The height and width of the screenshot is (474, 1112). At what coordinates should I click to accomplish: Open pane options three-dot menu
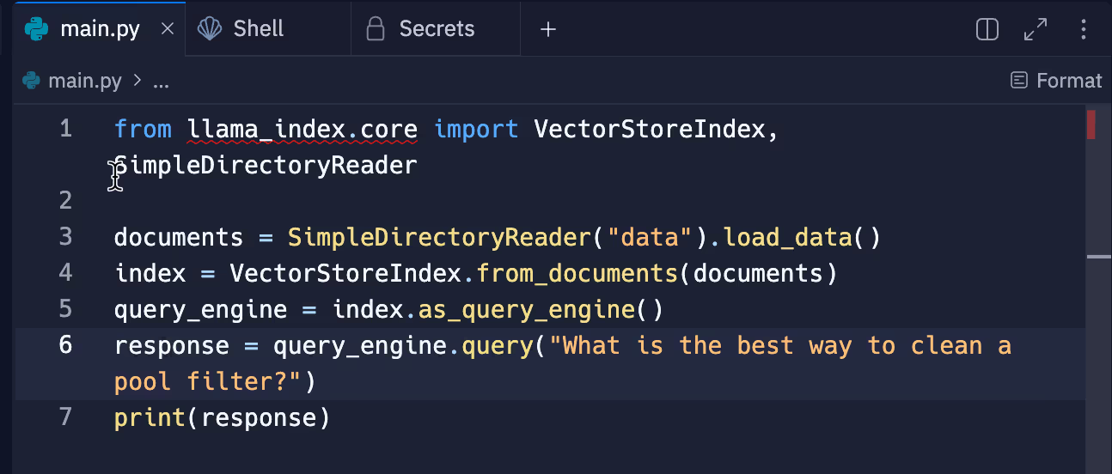point(1083,29)
